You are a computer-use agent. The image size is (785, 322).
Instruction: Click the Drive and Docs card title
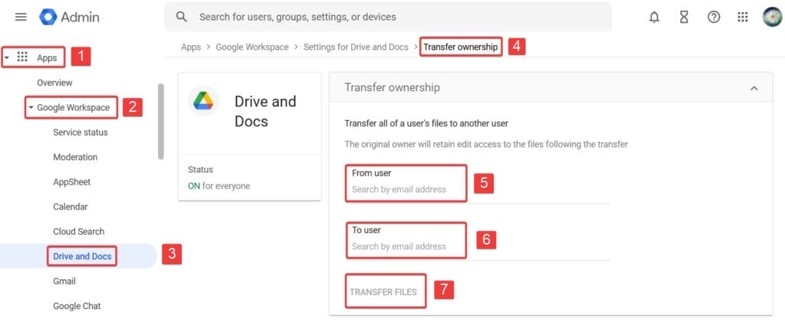(x=265, y=112)
